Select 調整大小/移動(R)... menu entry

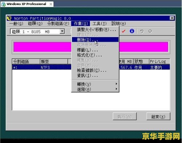click(x=95, y=29)
